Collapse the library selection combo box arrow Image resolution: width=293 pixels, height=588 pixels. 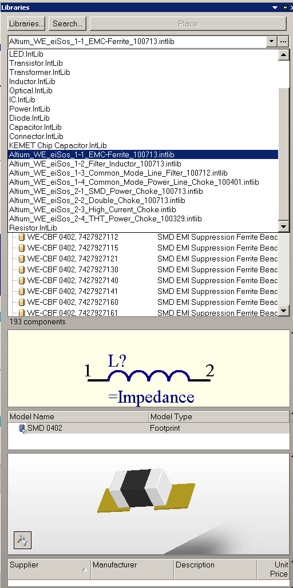[272, 42]
